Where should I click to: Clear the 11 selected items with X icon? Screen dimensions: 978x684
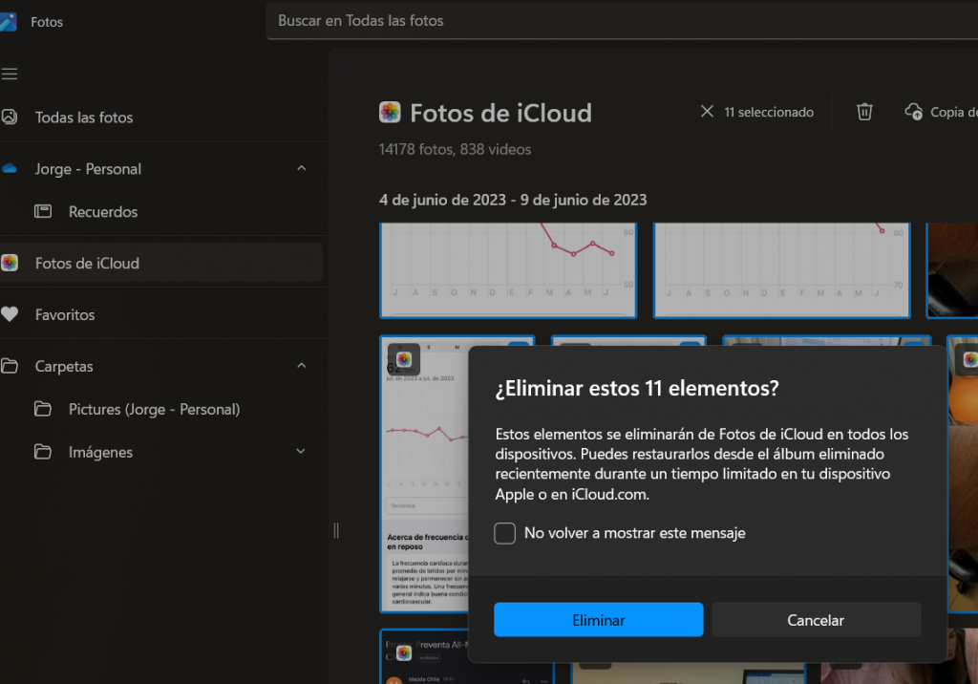(x=707, y=112)
